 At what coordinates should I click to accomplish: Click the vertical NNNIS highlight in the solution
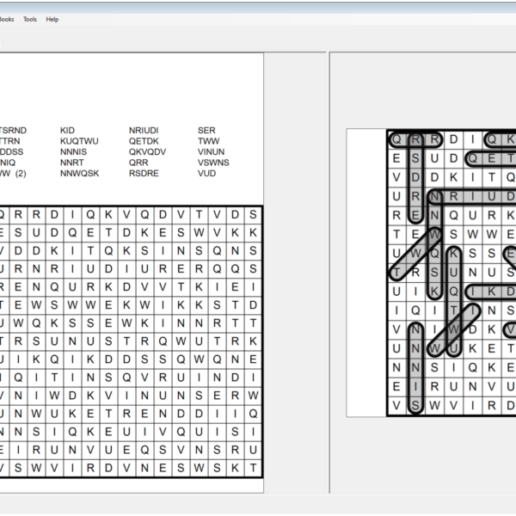coord(416,368)
